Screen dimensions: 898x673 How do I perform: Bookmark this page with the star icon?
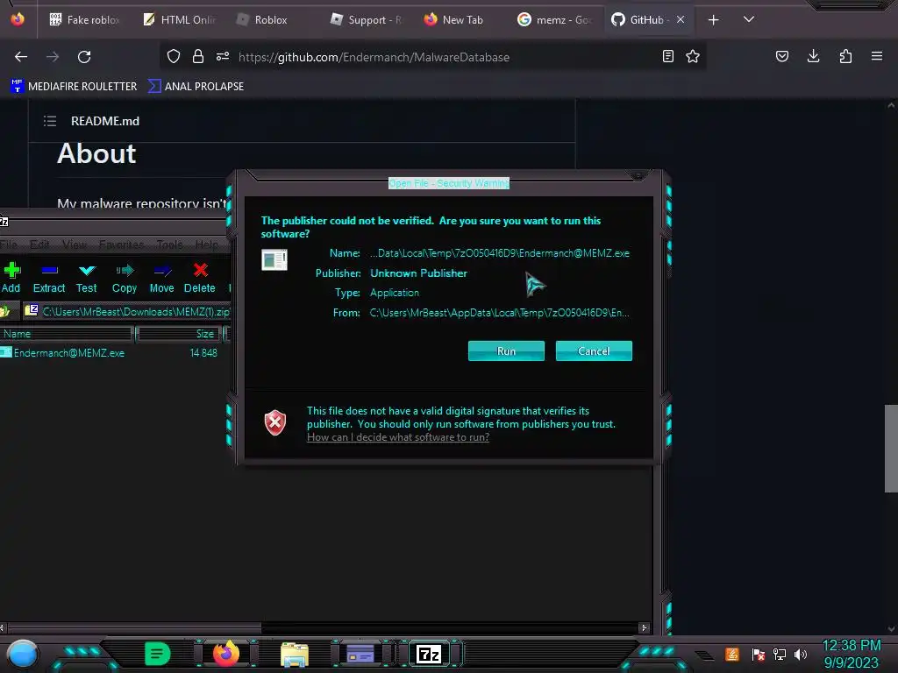[693, 56]
